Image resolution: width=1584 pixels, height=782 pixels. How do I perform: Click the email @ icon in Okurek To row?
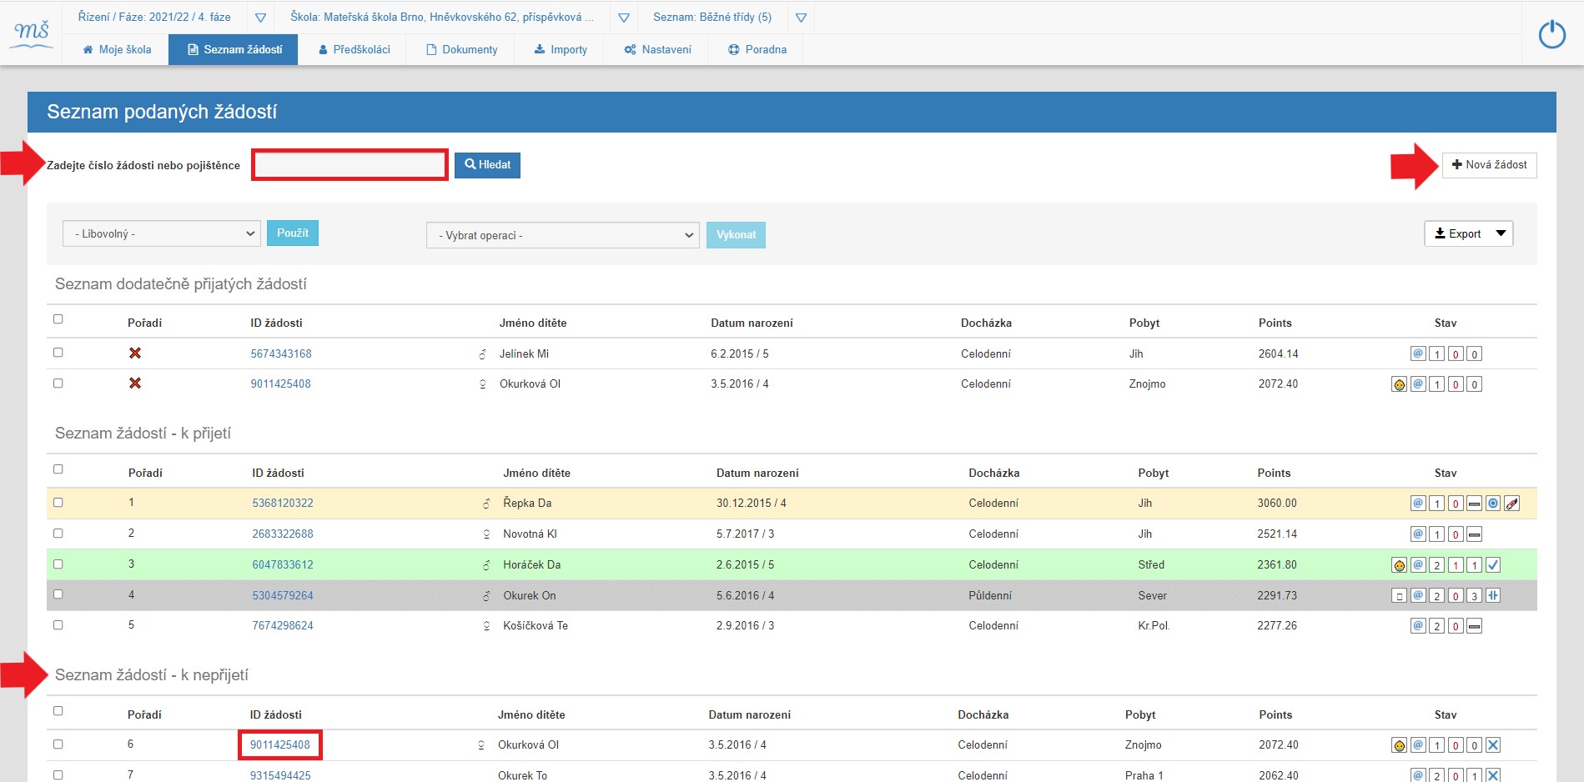click(x=1418, y=775)
